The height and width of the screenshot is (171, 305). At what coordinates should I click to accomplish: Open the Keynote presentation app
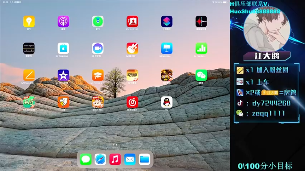[167, 48]
